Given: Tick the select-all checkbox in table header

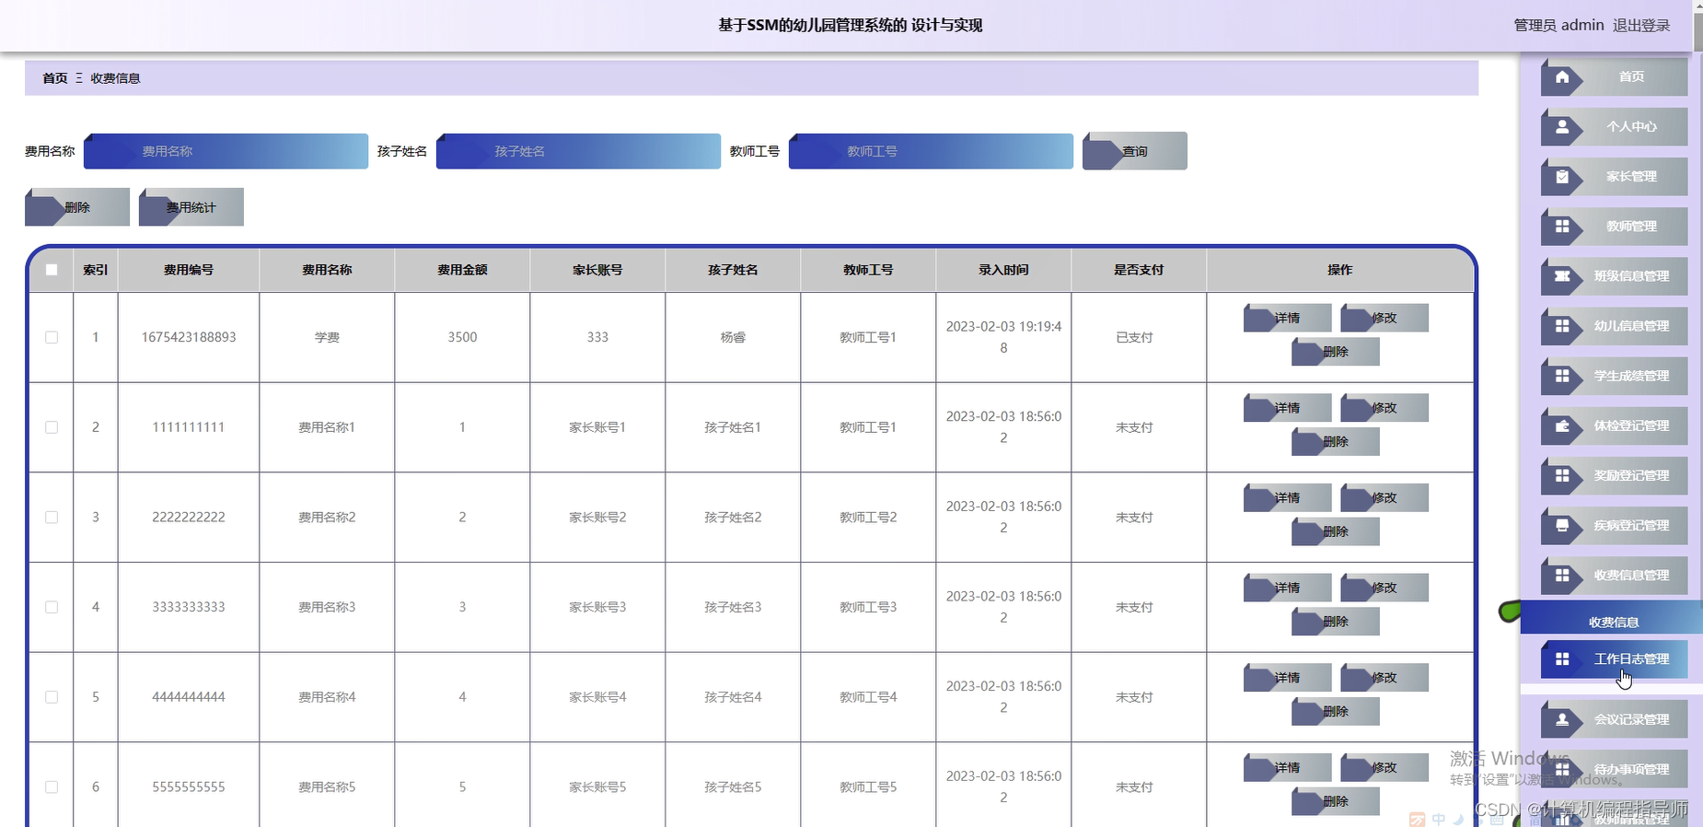Looking at the screenshot, I should (52, 270).
